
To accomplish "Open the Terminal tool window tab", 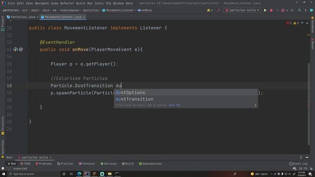I will click(x=87, y=164).
